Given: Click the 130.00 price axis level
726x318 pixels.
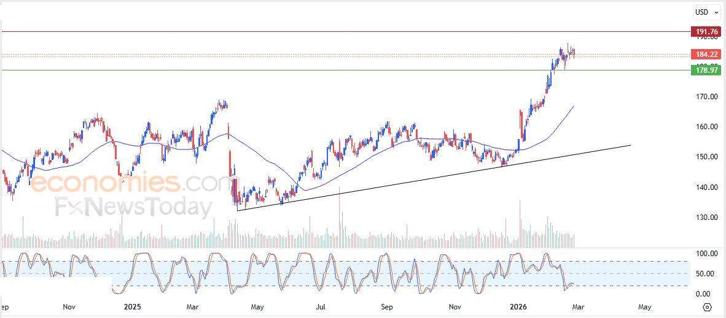Looking at the screenshot, I should click(x=706, y=218).
